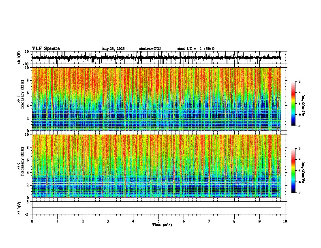Click the ch.1 frequency axis "2" tick
Screen dimensions: 321x248
28,118
